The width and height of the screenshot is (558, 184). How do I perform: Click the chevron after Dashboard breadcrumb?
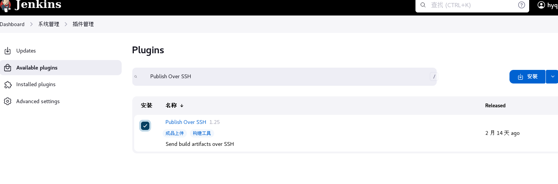[31, 24]
